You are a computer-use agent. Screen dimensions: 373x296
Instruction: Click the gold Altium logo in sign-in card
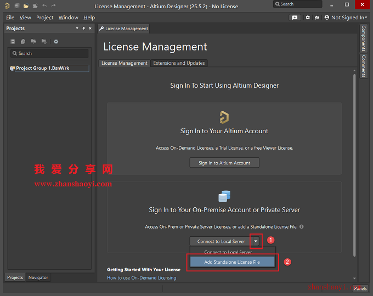(x=224, y=117)
